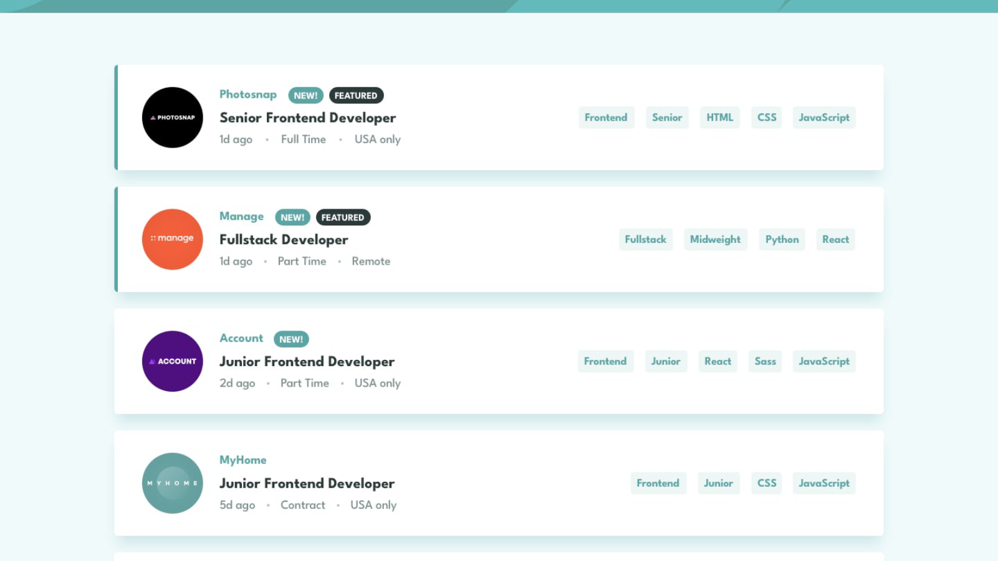
Task: Open Account's Junior Frontend Developer listing
Action: (x=307, y=362)
